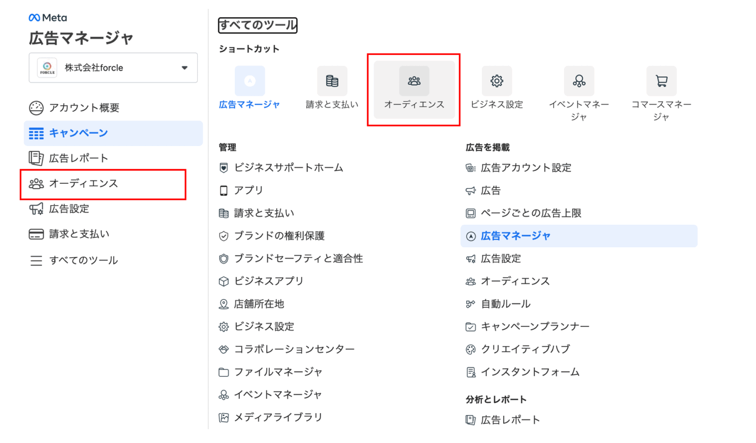Click the 請求と支払い card icon in sidebar
This screenshot has height=443, width=756.
[36, 234]
